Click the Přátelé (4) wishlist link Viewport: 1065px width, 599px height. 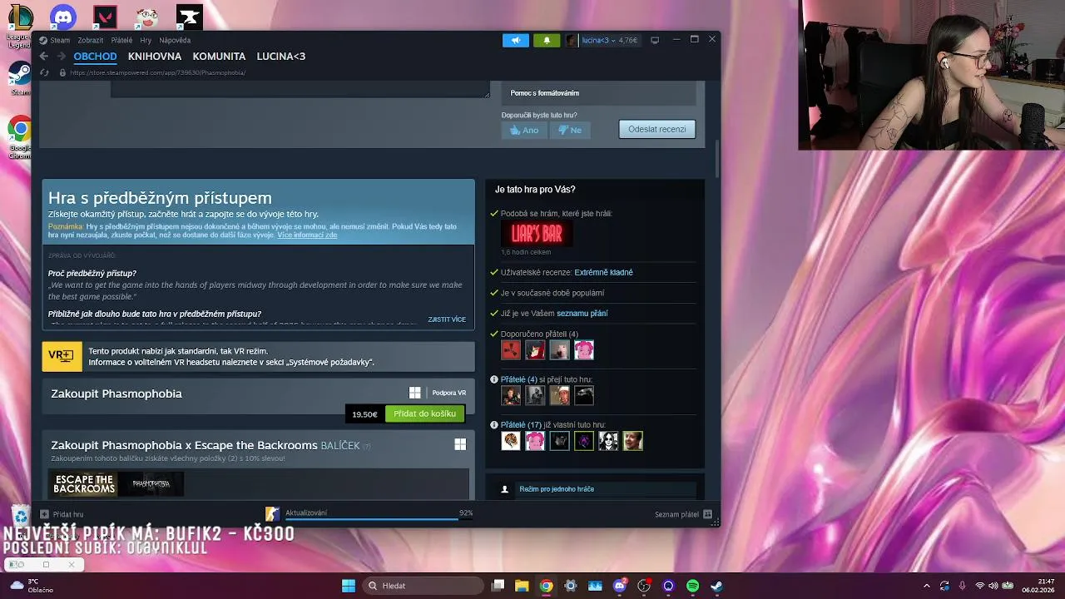(519, 379)
